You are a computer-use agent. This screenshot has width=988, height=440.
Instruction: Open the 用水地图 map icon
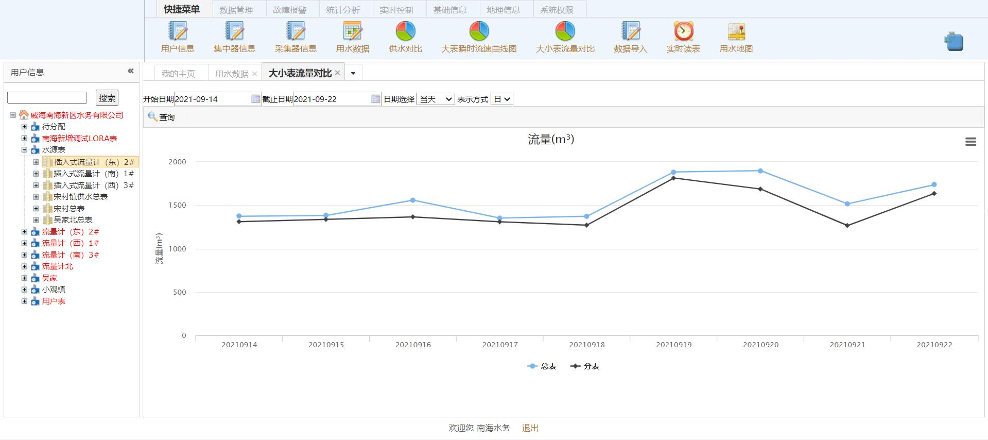pyautogui.click(x=736, y=32)
